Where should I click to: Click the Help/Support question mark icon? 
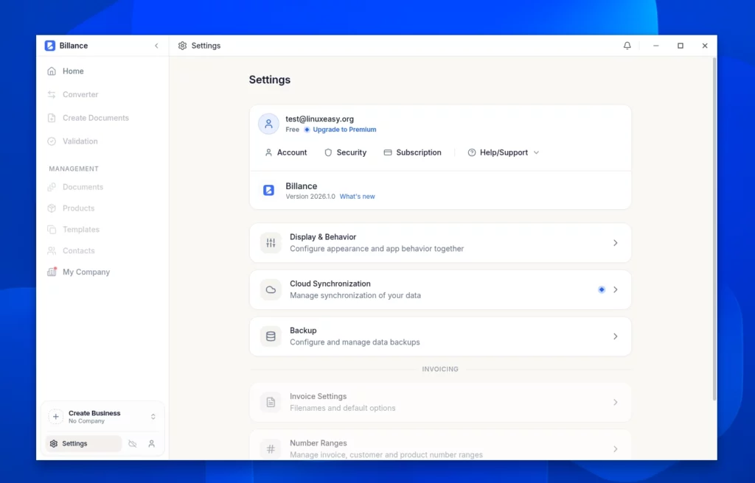[x=472, y=152]
